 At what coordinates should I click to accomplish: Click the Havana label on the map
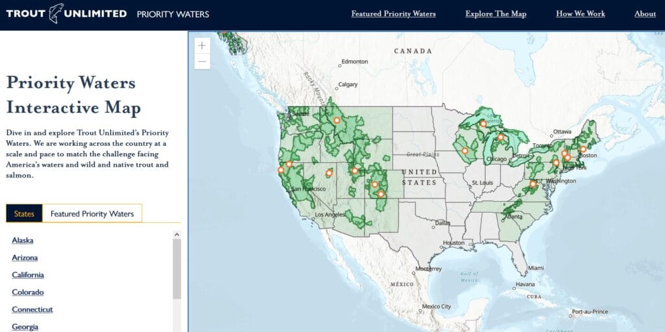coord(525,284)
